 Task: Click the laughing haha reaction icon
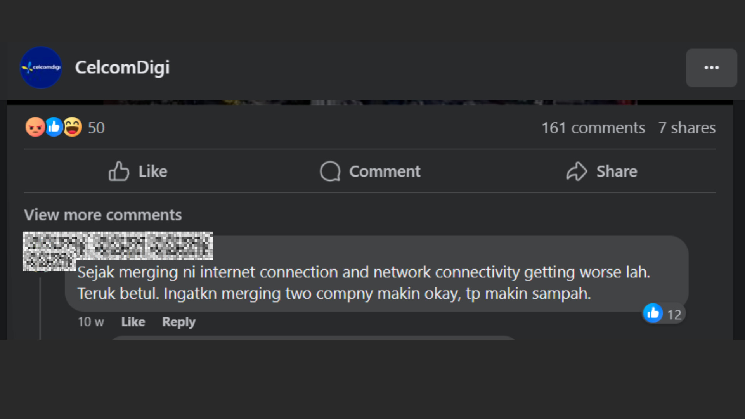[x=73, y=127]
